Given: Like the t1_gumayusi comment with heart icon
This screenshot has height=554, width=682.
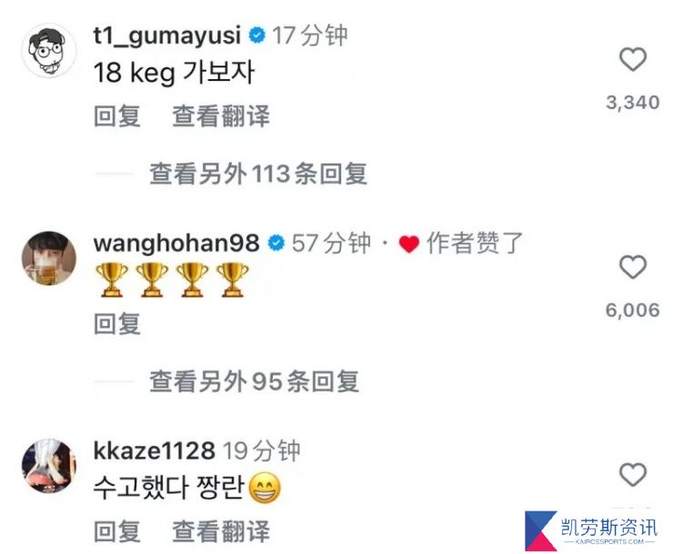Looking at the screenshot, I should 632,60.
